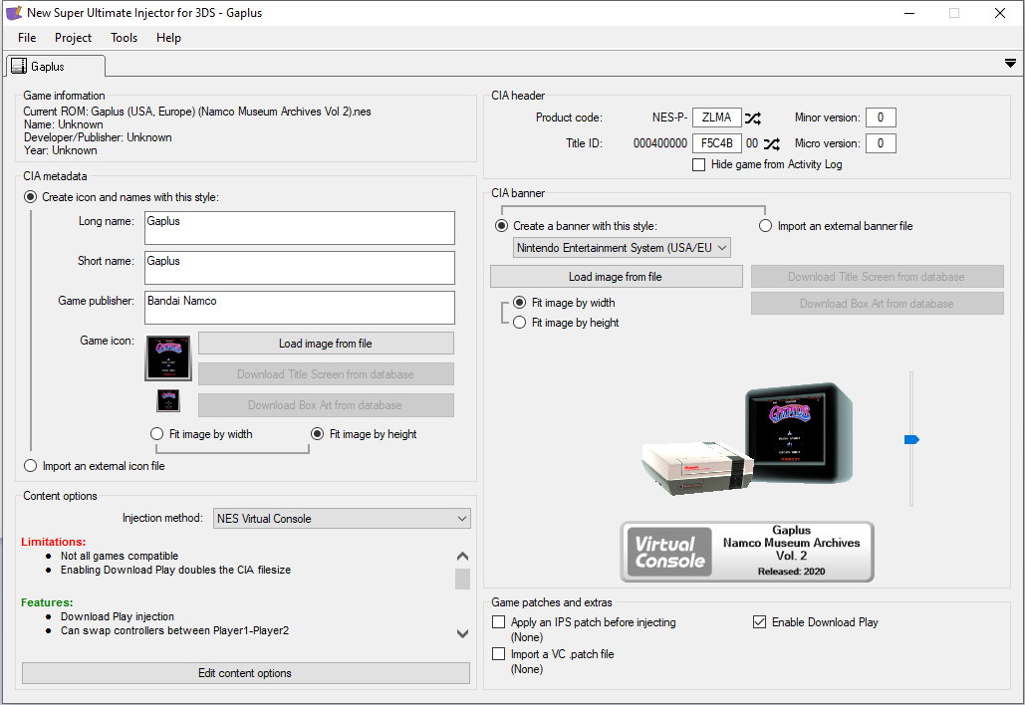
Task: Click the NES banner preview image
Action: point(747,439)
